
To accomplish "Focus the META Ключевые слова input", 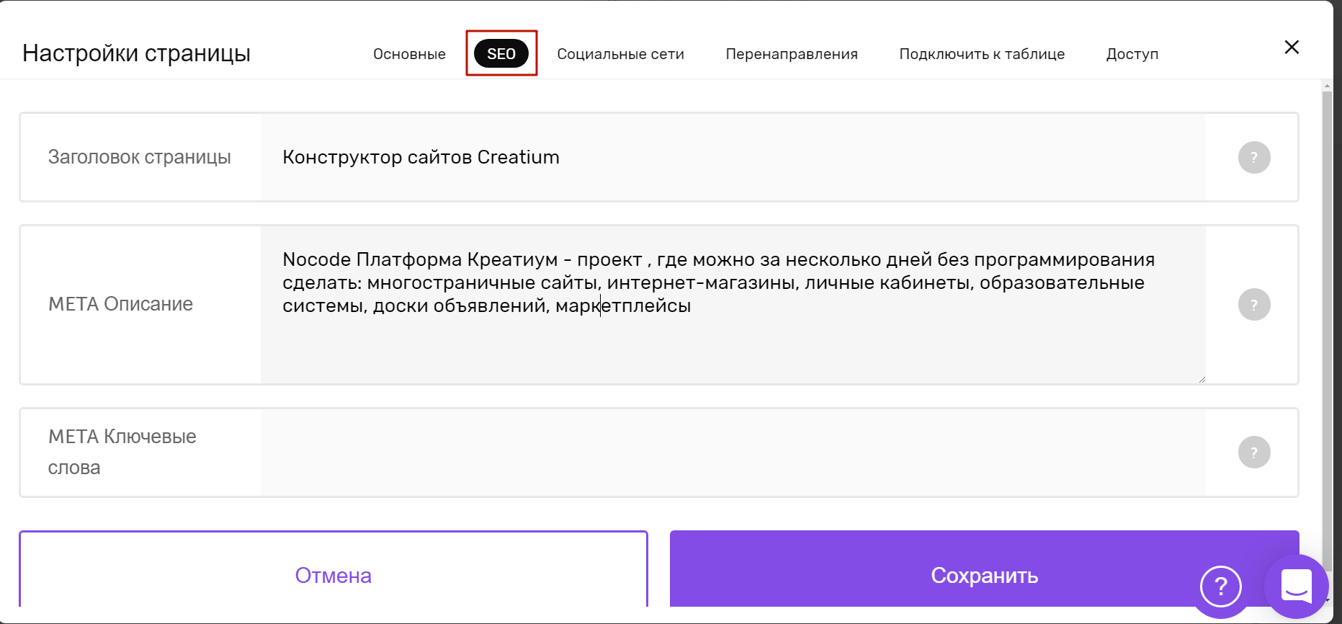I will pos(733,453).
